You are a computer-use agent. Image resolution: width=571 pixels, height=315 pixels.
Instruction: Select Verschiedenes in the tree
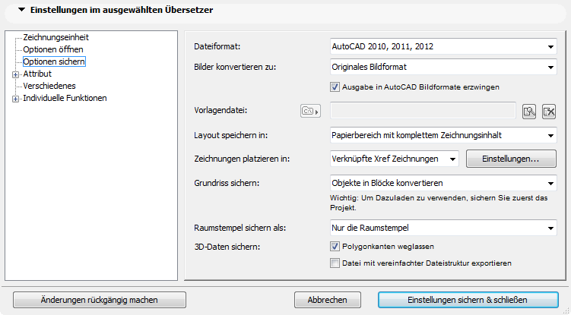[49, 86]
